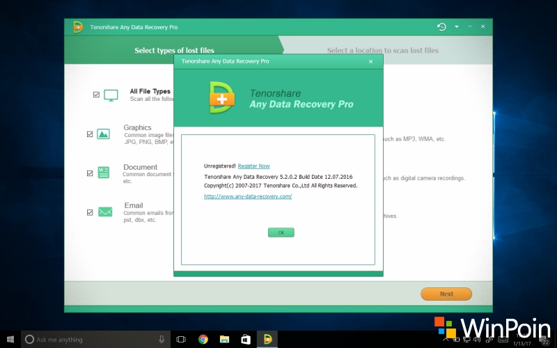Click the Tenorshare app icon on the taskbar
The width and height of the screenshot is (557, 348).
click(x=267, y=339)
